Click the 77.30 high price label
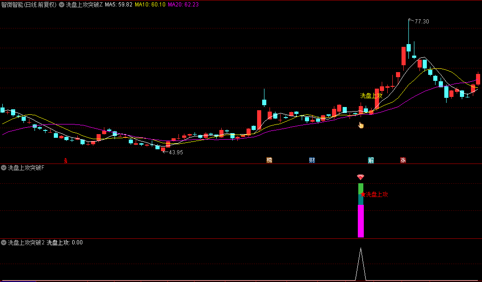Screen dimensions: 482x282 [x=422, y=22]
